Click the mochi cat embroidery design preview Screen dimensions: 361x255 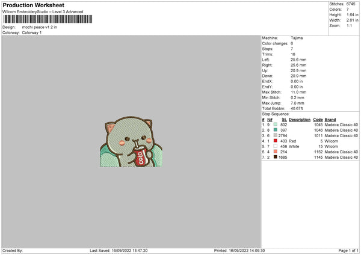[131, 141]
